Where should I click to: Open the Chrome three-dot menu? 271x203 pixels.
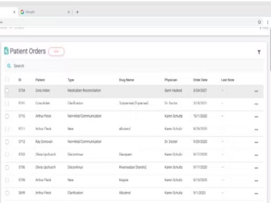268,22
